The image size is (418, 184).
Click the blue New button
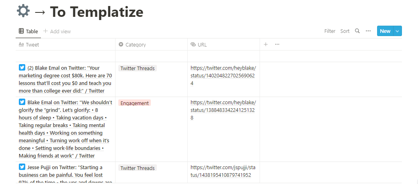click(385, 31)
